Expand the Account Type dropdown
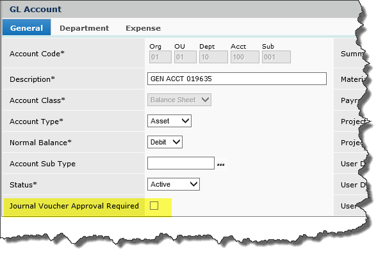 [169, 121]
